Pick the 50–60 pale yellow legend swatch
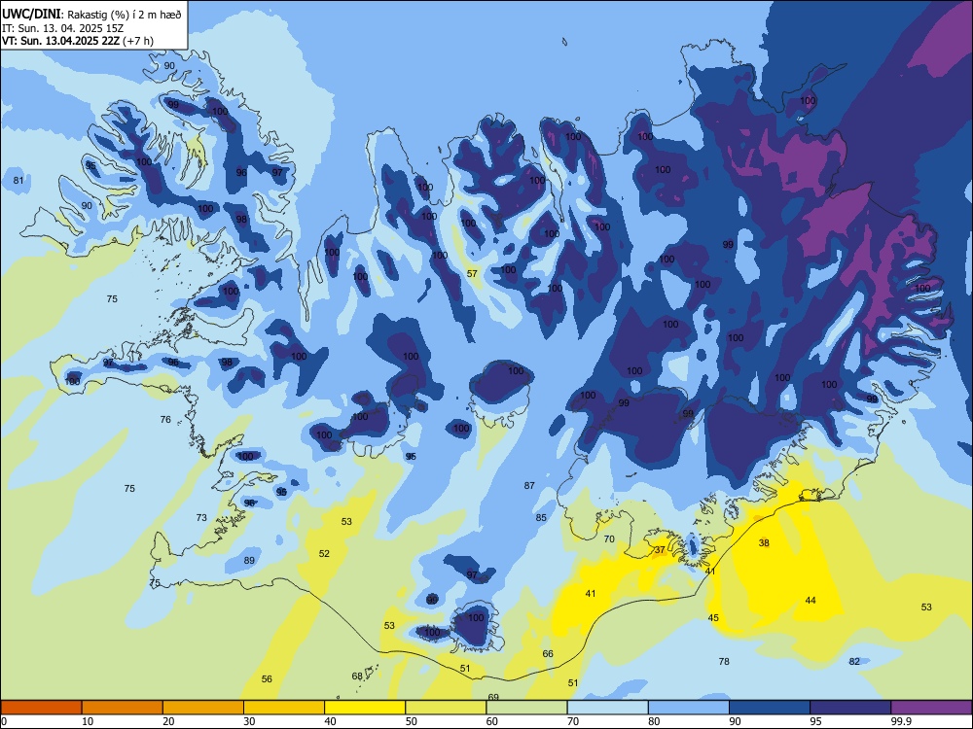 pyautogui.click(x=446, y=708)
